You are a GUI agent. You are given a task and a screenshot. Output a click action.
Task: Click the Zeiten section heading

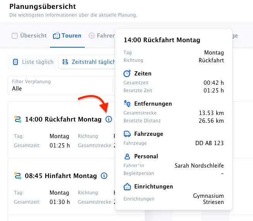pos(143,74)
